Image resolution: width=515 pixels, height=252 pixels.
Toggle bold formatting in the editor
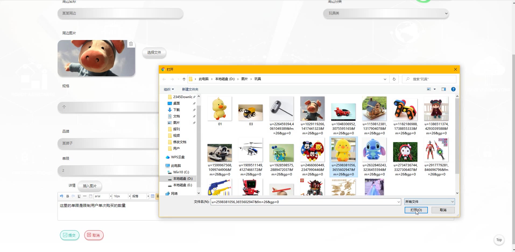pos(68,196)
